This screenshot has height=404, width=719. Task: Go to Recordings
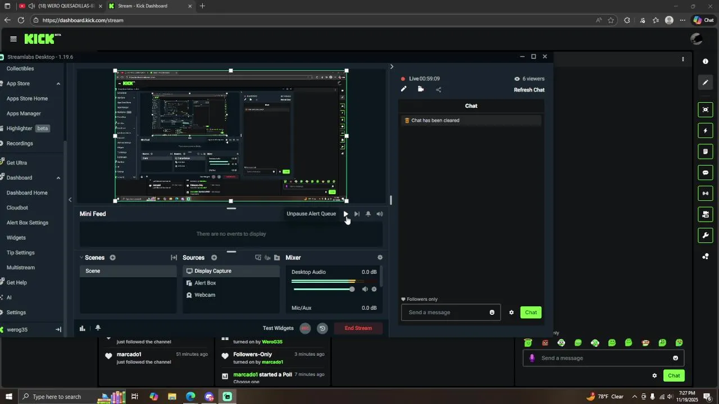point(20,144)
